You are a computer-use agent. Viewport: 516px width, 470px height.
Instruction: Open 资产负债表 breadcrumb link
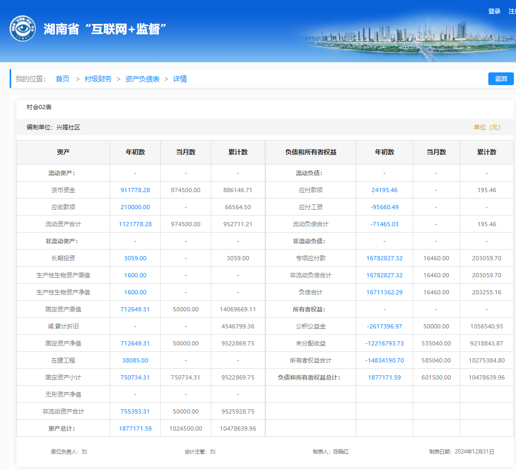[142, 79]
